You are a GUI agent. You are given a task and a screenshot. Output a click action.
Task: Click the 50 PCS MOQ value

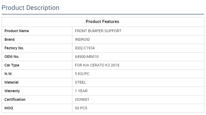click(81, 108)
